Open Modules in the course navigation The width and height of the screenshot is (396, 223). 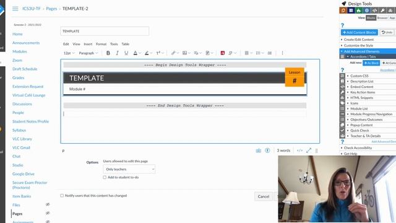pos(20,51)
